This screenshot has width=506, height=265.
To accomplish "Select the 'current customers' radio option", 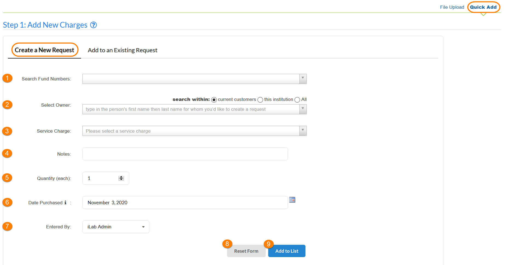I will 214,100.
